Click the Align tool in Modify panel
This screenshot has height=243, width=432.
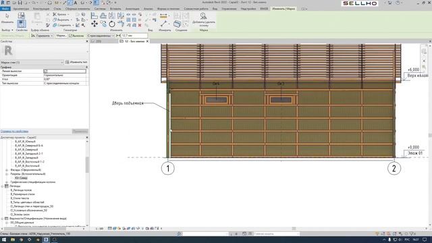pos(94,16)
